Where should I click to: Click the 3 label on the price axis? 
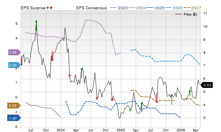[x=204, y=118]
